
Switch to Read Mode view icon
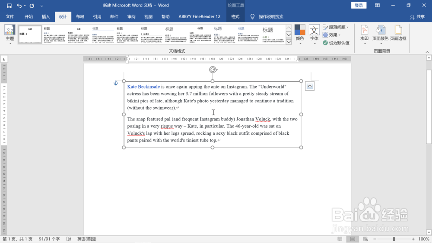tap(340, 239)
